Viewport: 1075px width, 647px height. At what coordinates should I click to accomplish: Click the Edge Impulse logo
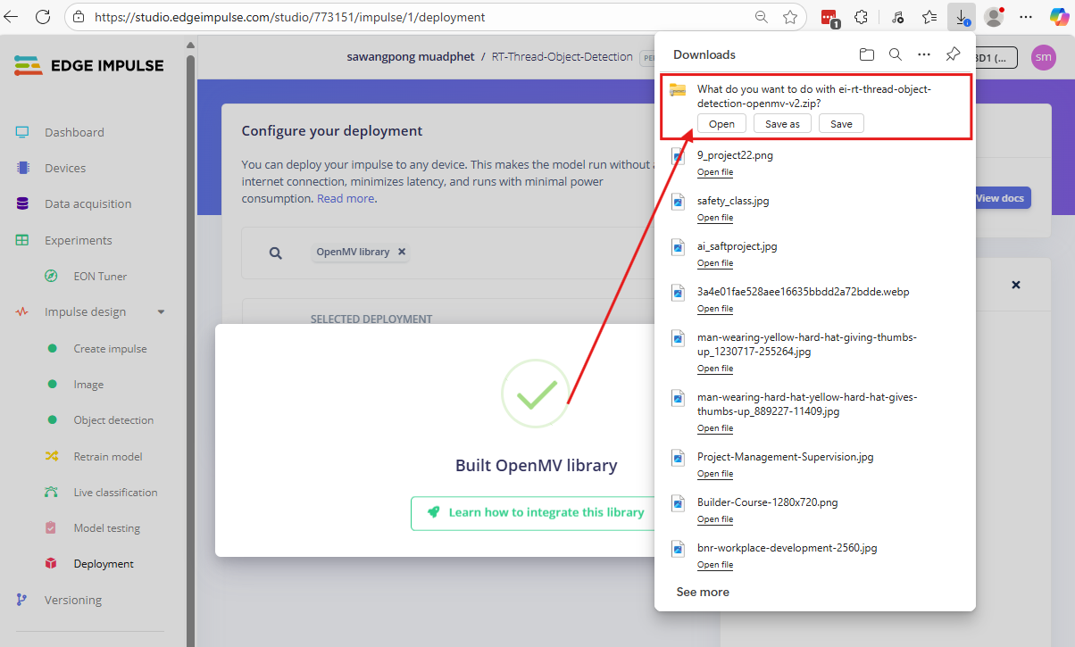click(x=89, y=65)
